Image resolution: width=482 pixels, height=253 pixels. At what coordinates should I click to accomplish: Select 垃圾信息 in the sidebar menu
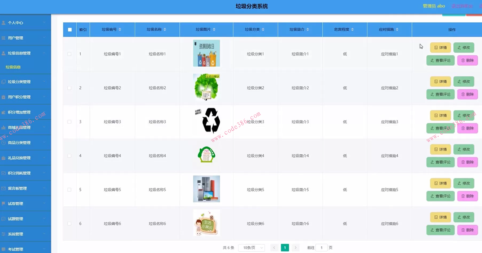tap(13, 67)
